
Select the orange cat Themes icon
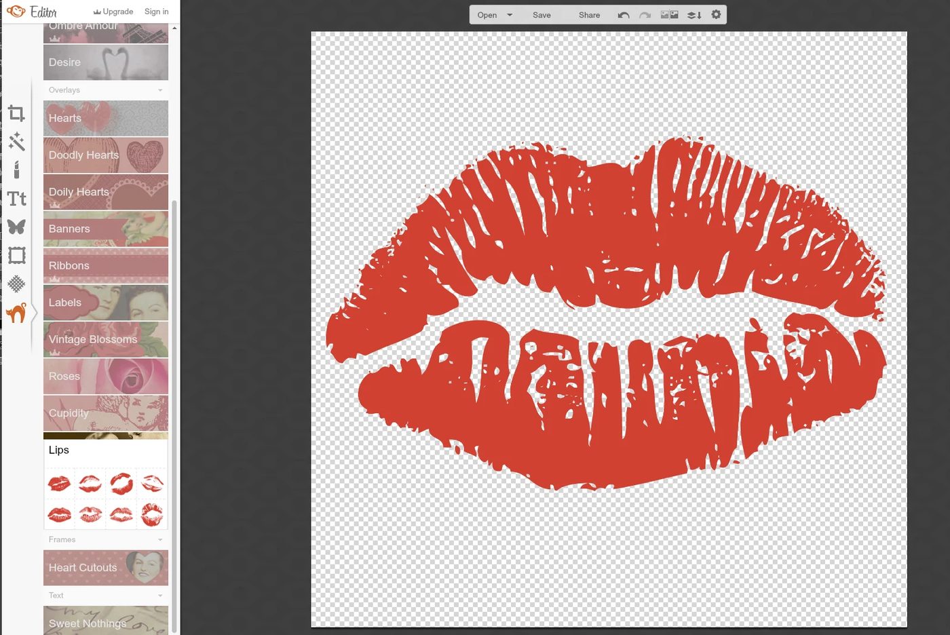pos(16,313)
